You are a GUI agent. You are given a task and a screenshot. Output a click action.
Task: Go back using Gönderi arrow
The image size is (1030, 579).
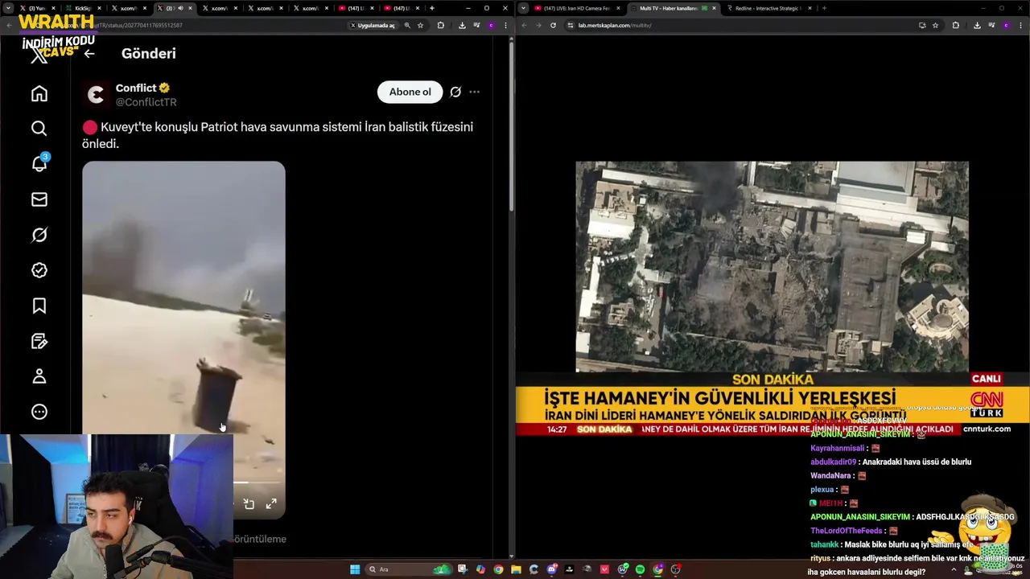point(89,54)
